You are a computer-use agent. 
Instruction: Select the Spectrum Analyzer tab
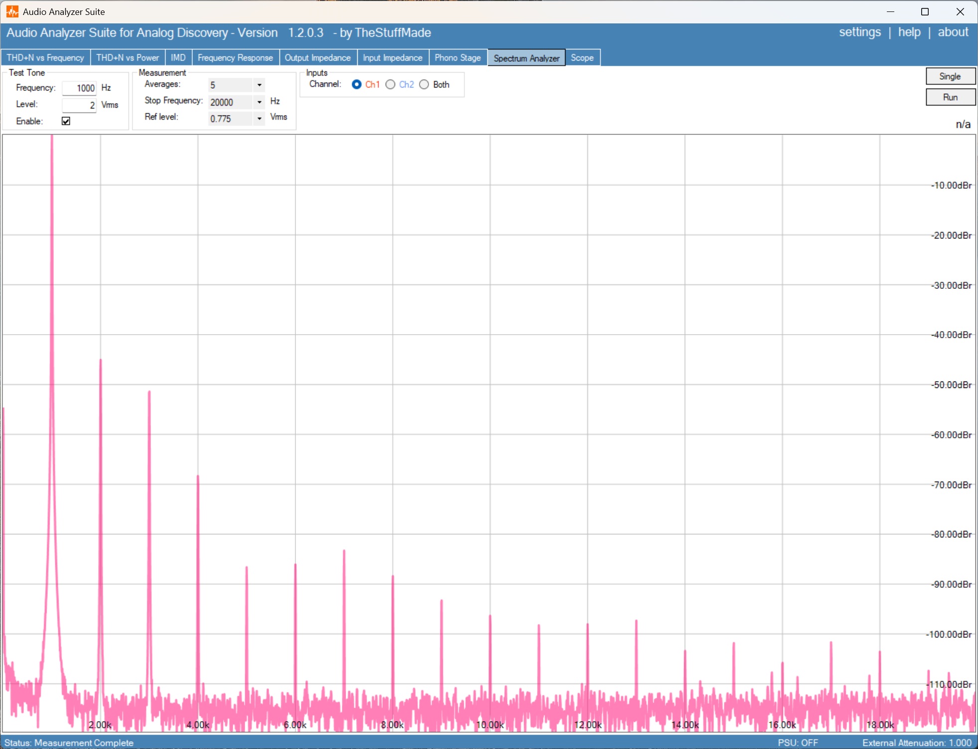pyautogui.click(x=527, y=58)
